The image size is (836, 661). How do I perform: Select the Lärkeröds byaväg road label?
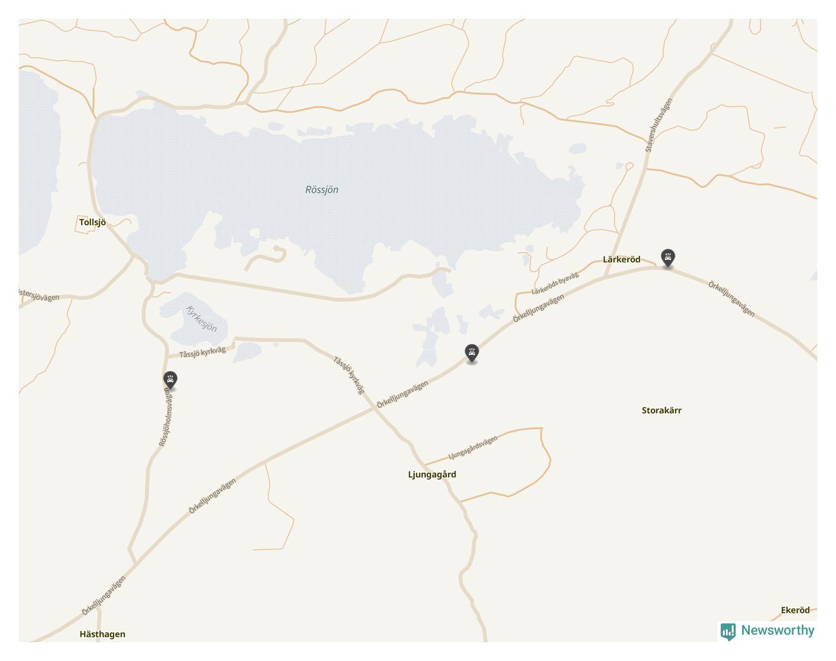pyautogui.click(x=555, y=283)
